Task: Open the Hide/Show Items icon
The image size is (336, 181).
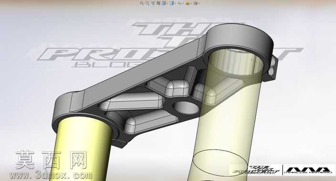Action: click(x=180, y=3)
